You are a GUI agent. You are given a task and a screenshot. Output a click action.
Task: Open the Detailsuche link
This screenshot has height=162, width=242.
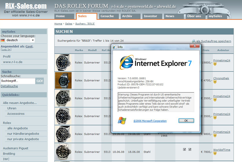point(9,86)
